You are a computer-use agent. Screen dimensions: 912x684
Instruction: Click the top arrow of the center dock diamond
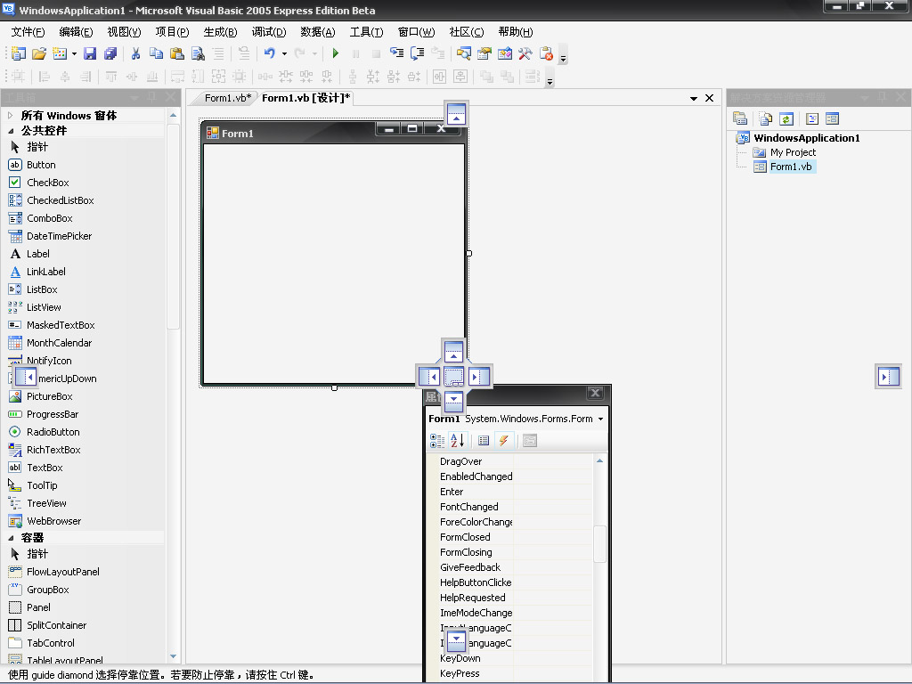pyautogui.click(x=453, y=352)
